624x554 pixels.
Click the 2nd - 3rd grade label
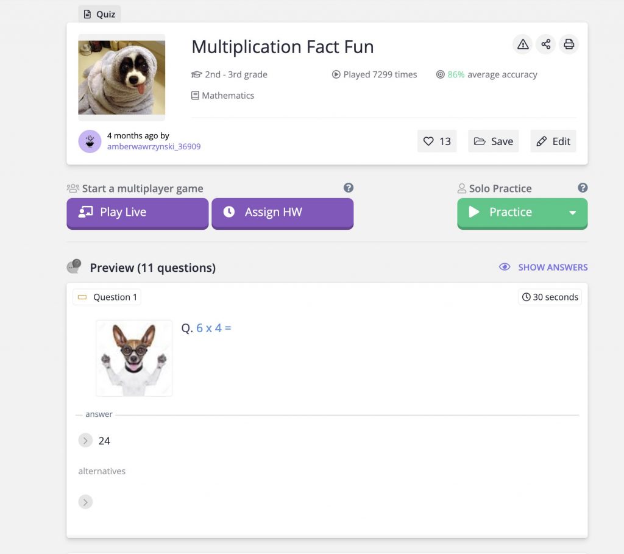point(230,74)
